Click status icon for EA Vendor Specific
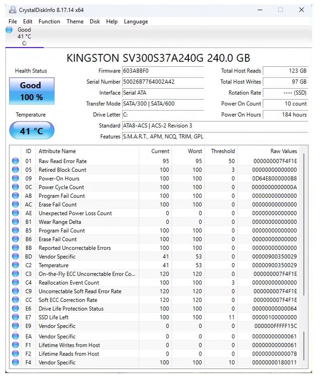 pos(15,336)
